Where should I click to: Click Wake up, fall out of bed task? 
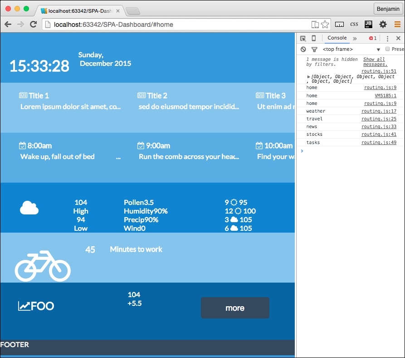coord(57,156)
